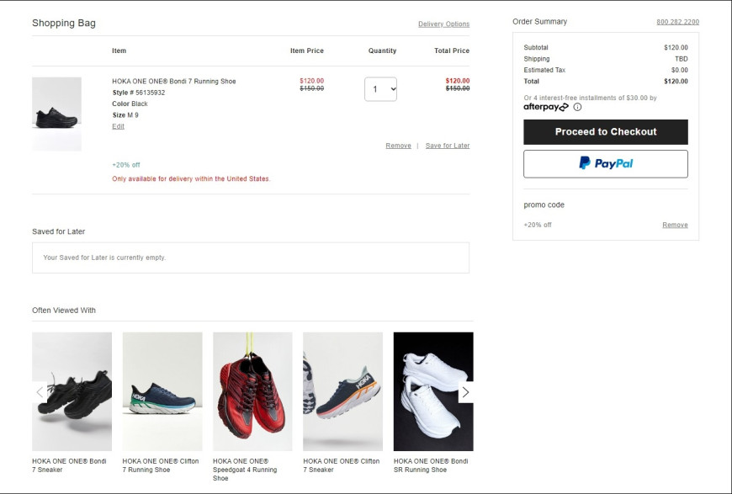
Task: Click Save for Later link
Action: coord(448,146)
